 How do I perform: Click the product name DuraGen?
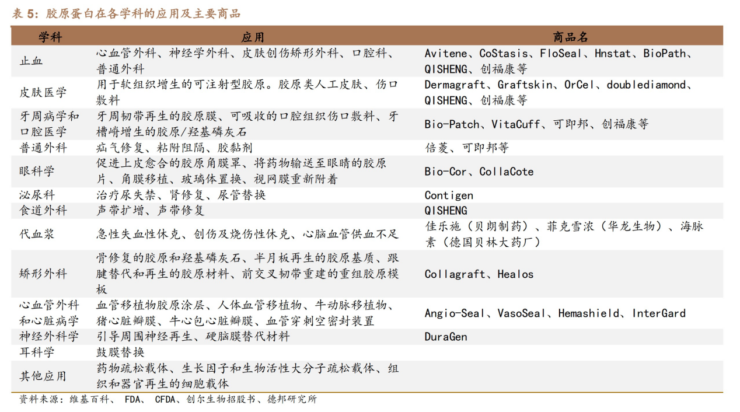[446, 337]
